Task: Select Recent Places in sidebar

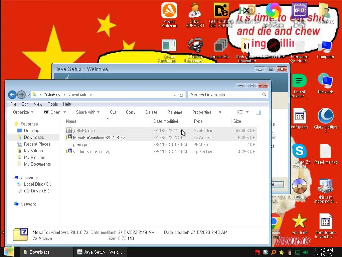Action: (x=37, y=144)
